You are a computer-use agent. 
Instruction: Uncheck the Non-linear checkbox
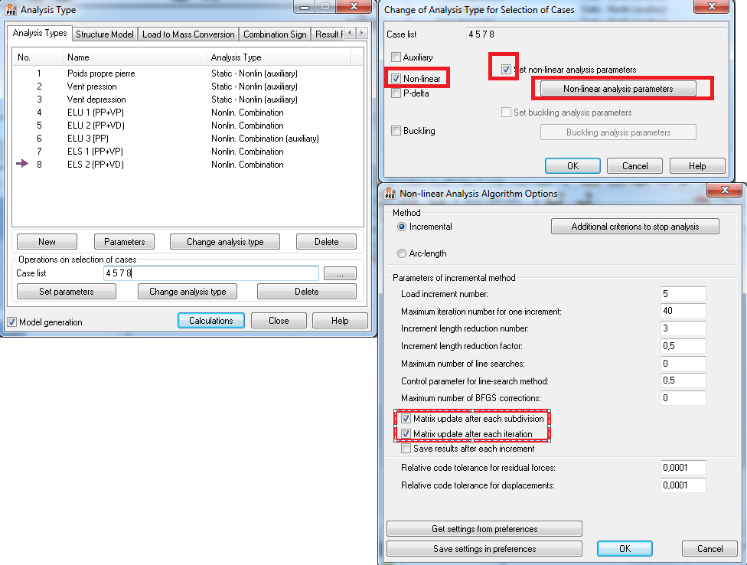396,78
